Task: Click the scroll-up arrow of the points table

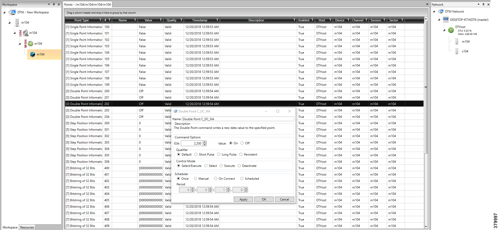Action: pyautogui.click(x=426, y=19)
